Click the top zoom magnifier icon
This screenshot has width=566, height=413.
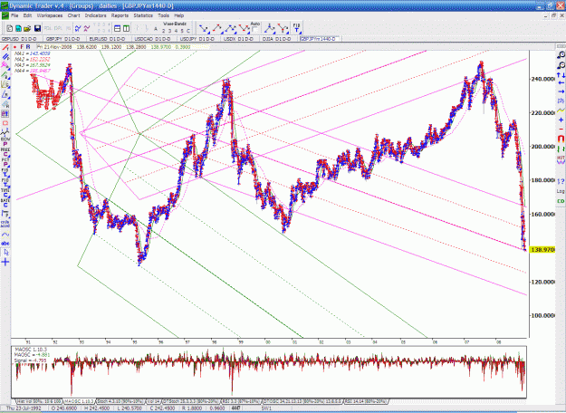[x=561, y=55]
